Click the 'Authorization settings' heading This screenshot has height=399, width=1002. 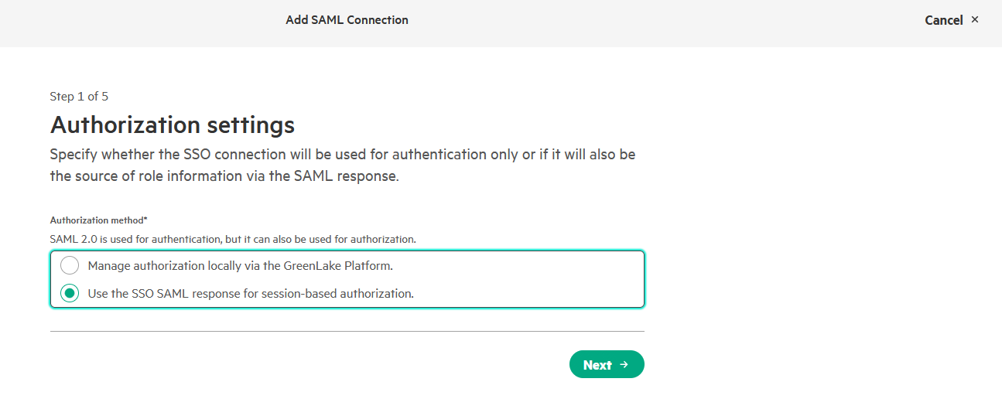tap(173, 125)
